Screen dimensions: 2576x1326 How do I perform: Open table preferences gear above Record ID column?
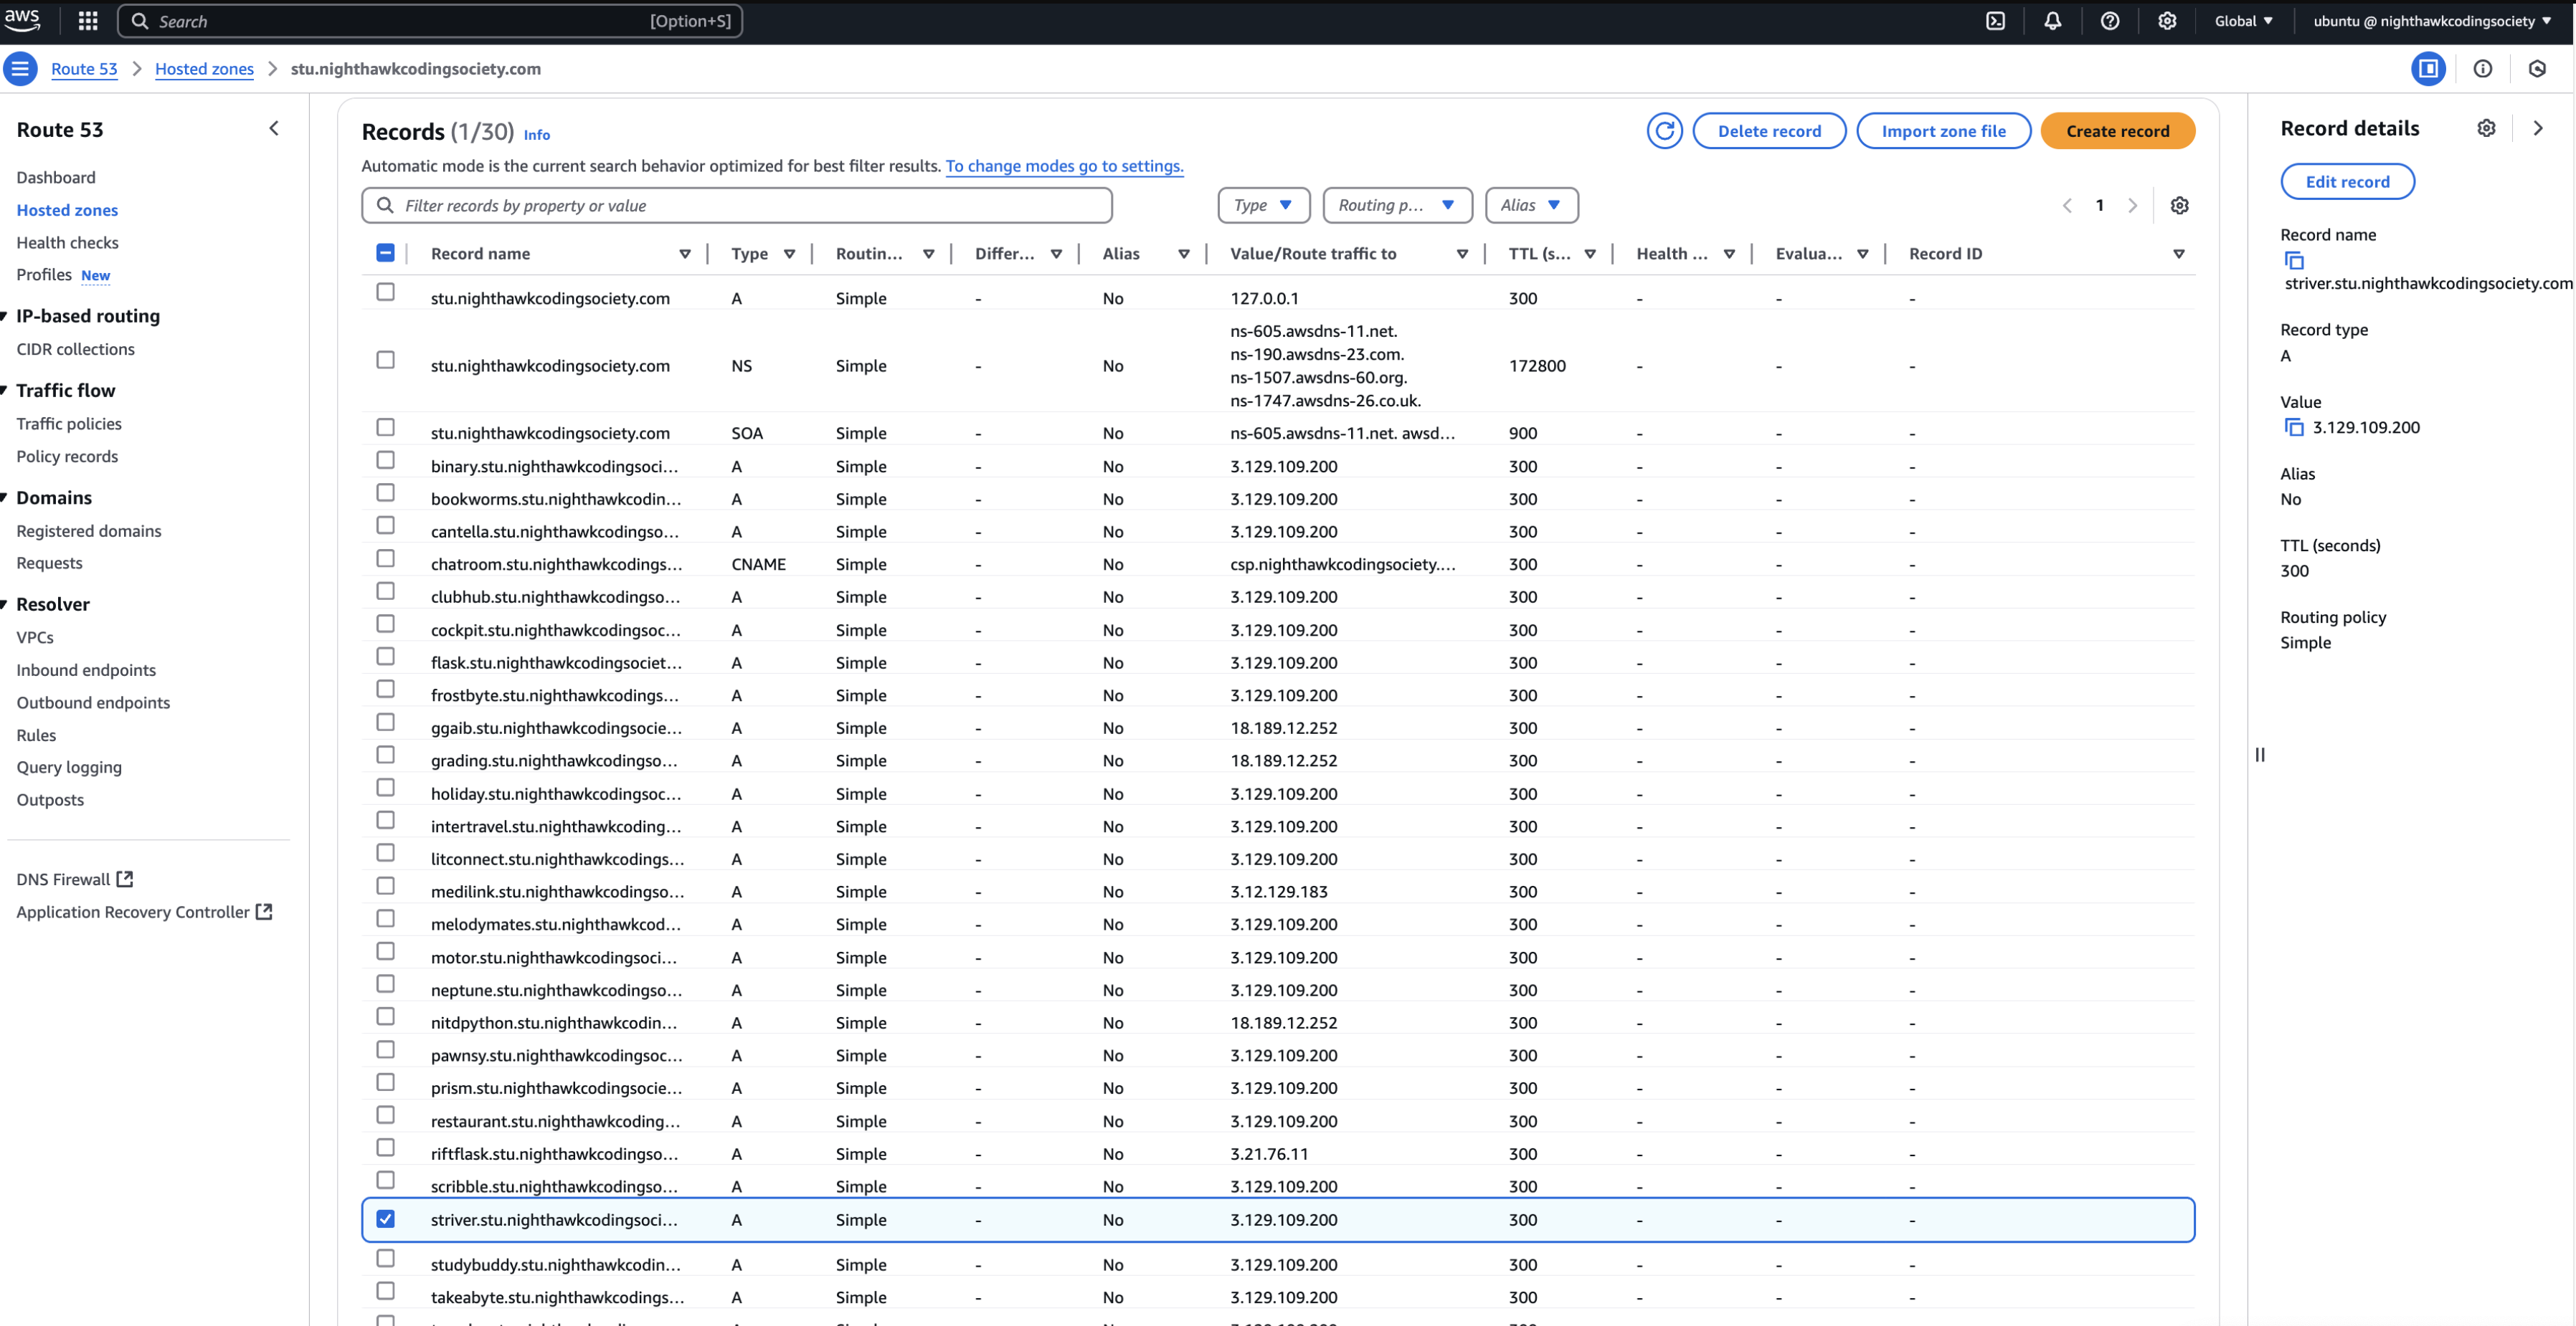(2180, 205)
